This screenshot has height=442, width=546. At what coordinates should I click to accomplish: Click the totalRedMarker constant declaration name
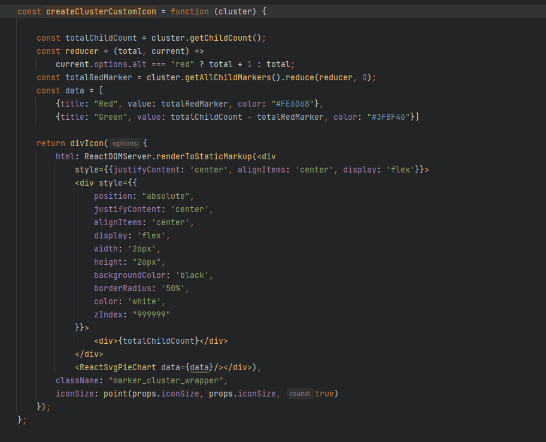click(x=99, y=77)
